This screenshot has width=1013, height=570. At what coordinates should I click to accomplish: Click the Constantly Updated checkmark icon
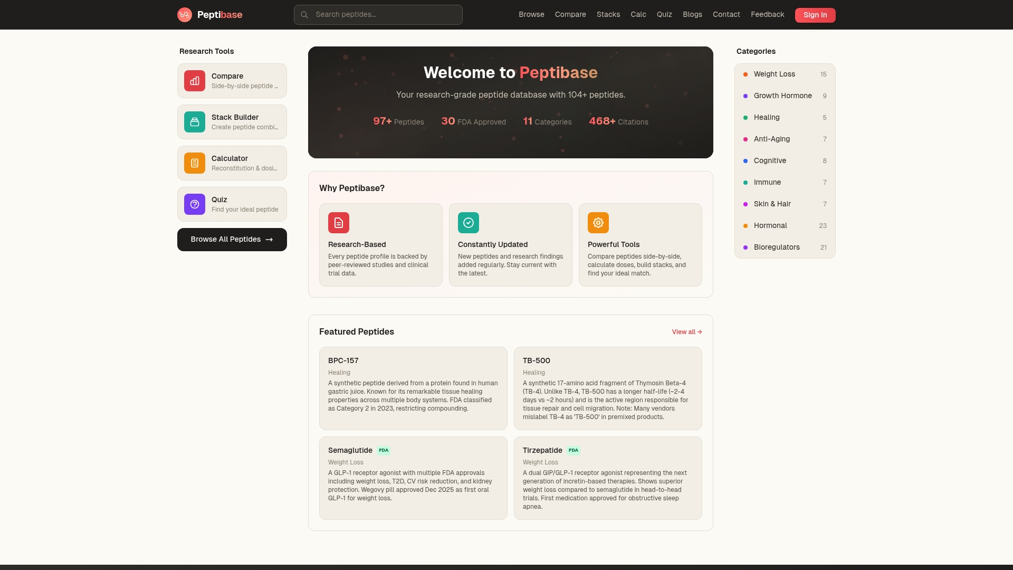pos(469,223)
